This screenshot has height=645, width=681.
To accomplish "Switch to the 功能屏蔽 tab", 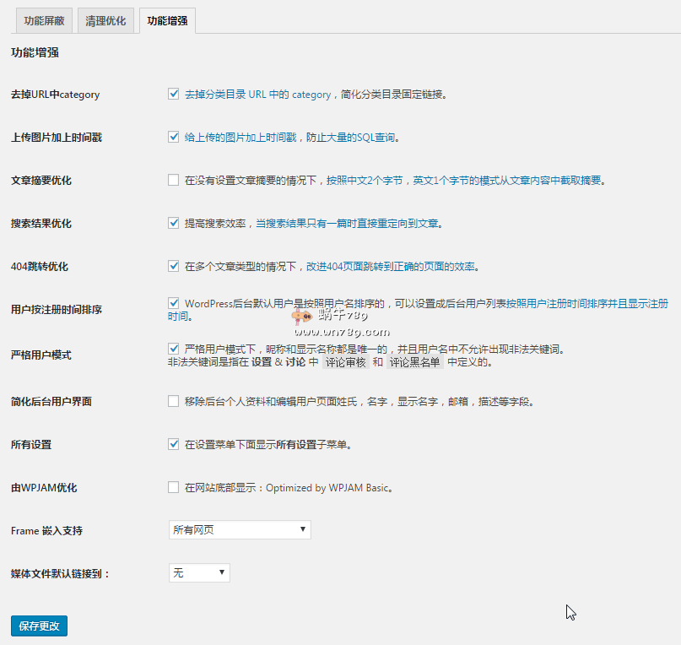I will point(44,21).
